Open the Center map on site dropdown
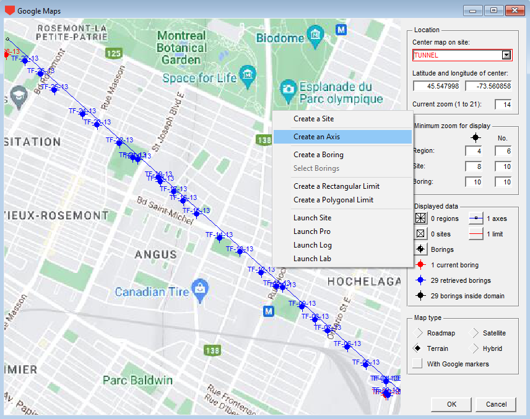Viewport: 530px width, 419px height. [x=506, y=55]
